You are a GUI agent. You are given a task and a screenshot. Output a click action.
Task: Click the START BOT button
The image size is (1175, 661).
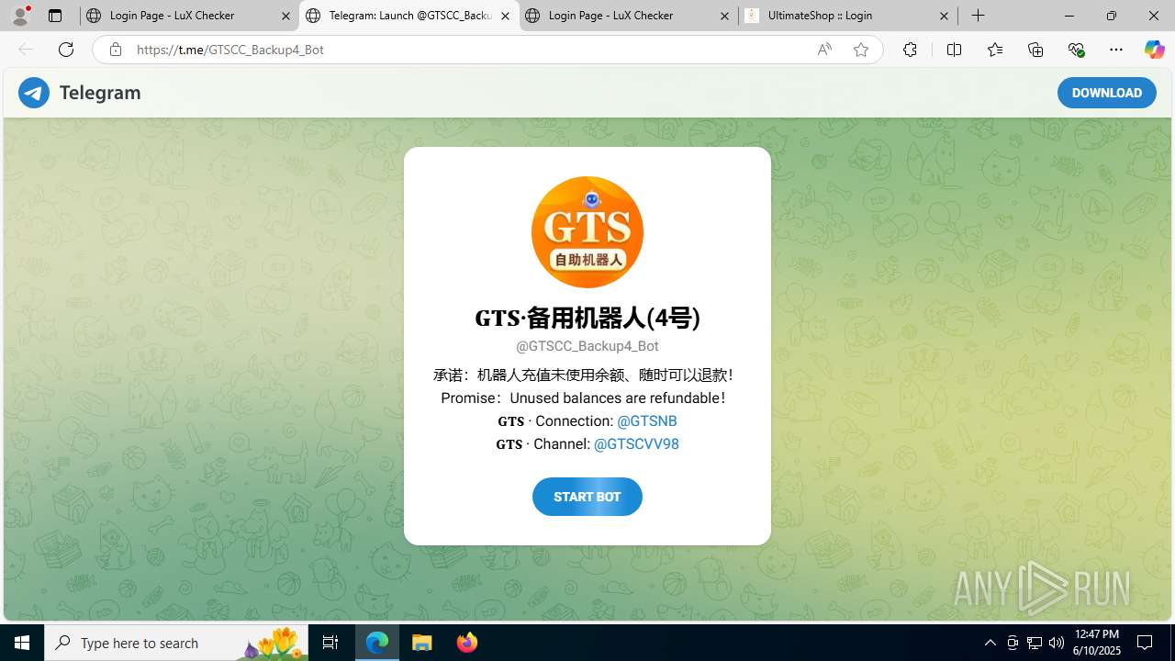click(587, 497)
